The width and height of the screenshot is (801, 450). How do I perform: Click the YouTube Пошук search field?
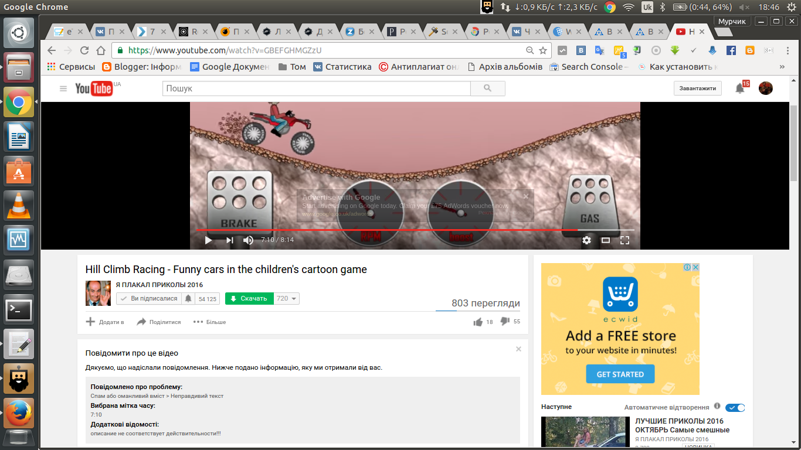[317, 88]
